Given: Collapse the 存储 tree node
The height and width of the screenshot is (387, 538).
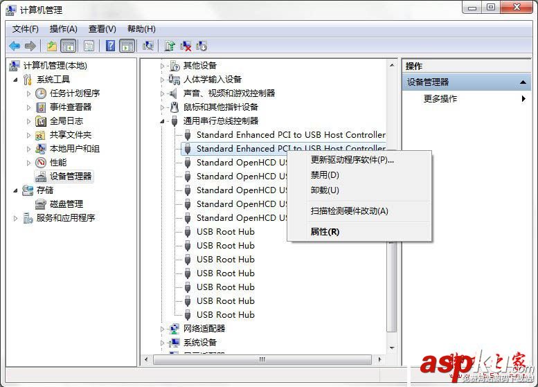Looking at the screenshot, I should 15,190.
